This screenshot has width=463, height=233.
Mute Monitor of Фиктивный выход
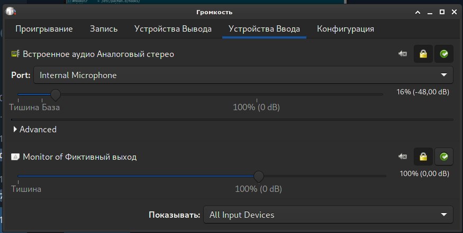click(x=403, y=157)
